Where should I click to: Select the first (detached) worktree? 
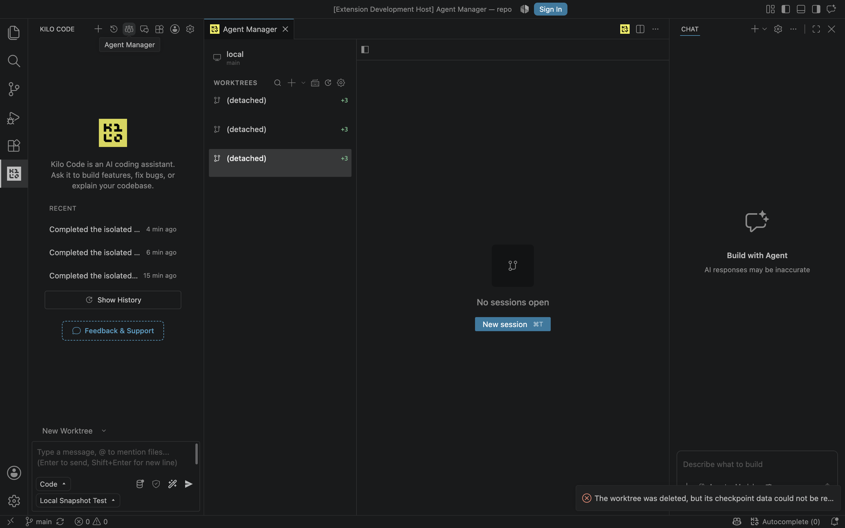pos(280,105)
